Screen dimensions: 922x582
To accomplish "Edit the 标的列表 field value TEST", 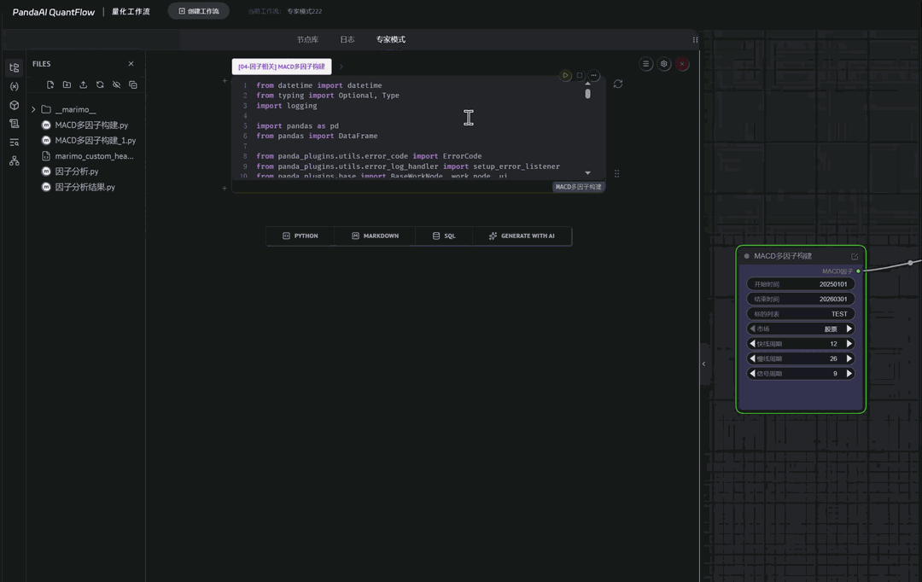I will pos(800,314).
